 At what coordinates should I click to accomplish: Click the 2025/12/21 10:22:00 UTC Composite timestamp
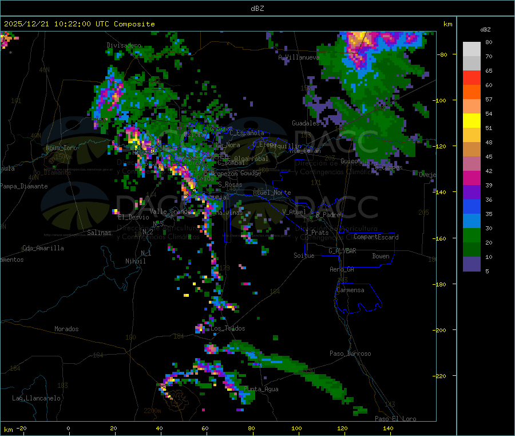(79, 24)
